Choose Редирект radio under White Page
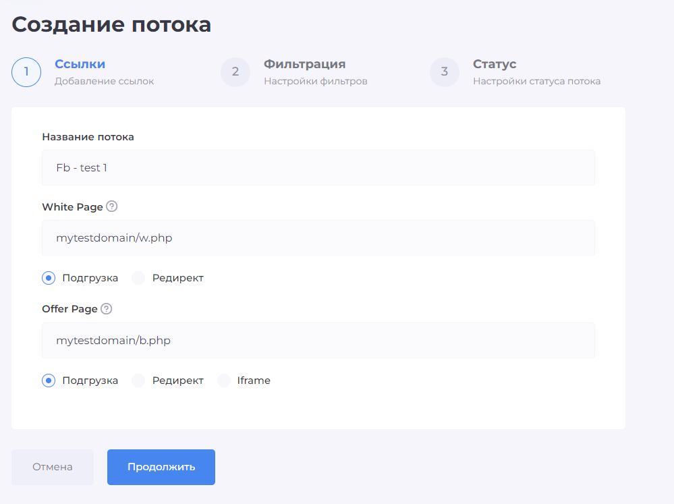 pos(138,278)
